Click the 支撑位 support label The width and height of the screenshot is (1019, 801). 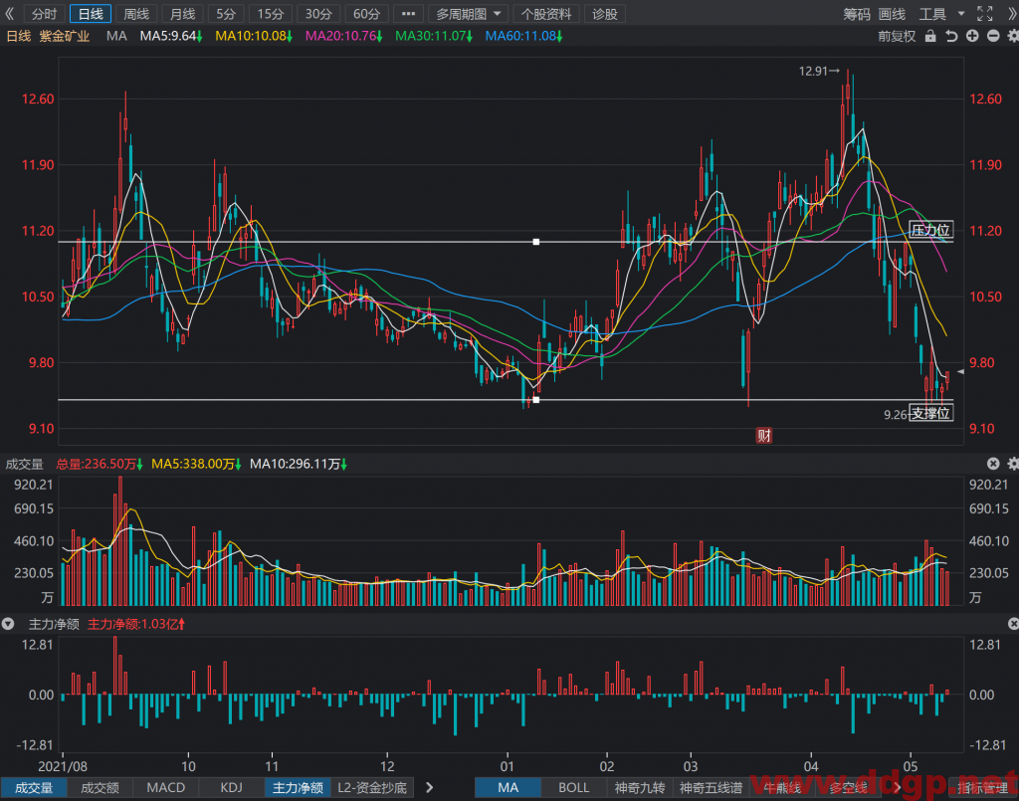click(930, 413)
